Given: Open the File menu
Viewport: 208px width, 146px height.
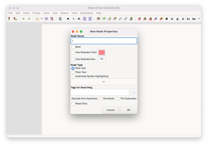Looking at the screenshot, I should (10, 13).
